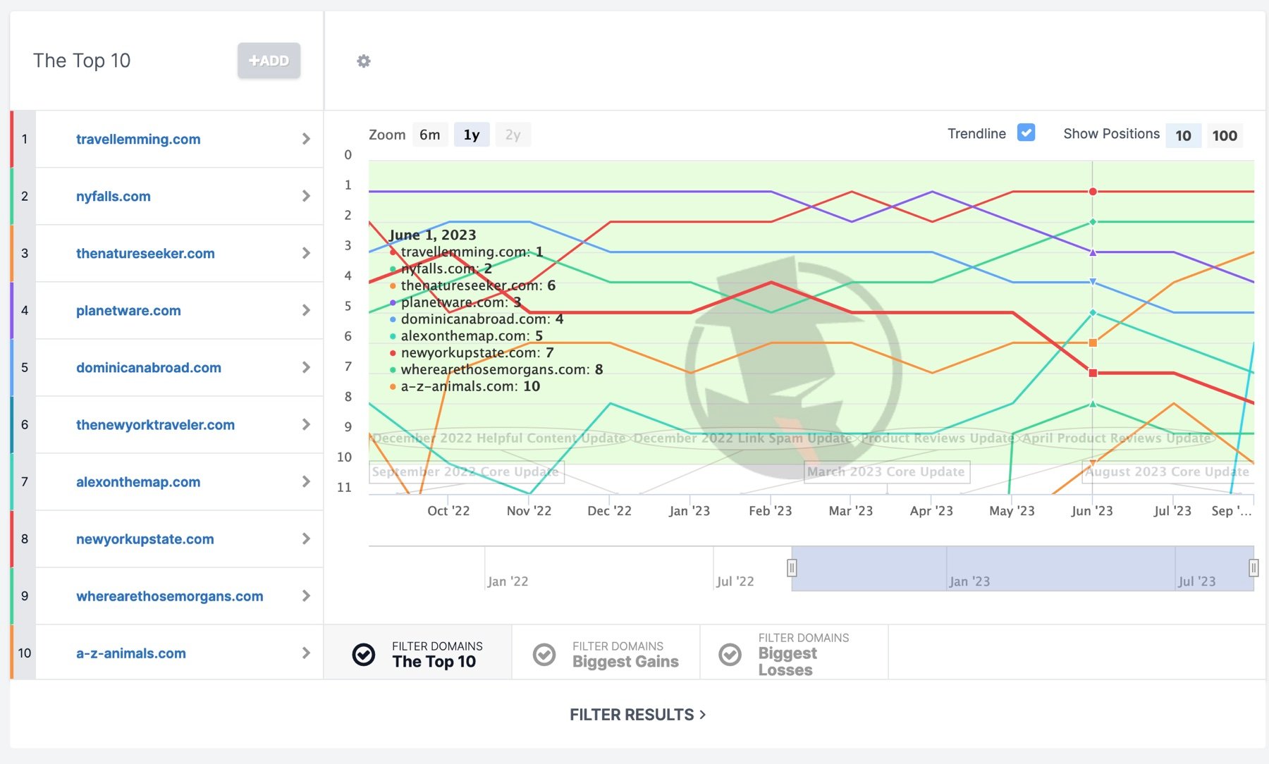Screen dimensions: 1269x764
Task: Click the +ADD button
Action: pos(269,61)
